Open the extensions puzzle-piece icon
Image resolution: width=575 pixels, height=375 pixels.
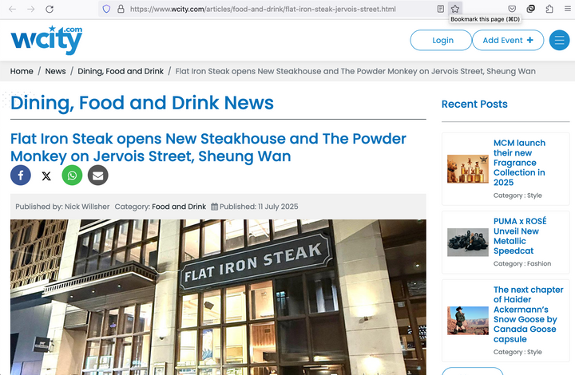pos(549,9)
